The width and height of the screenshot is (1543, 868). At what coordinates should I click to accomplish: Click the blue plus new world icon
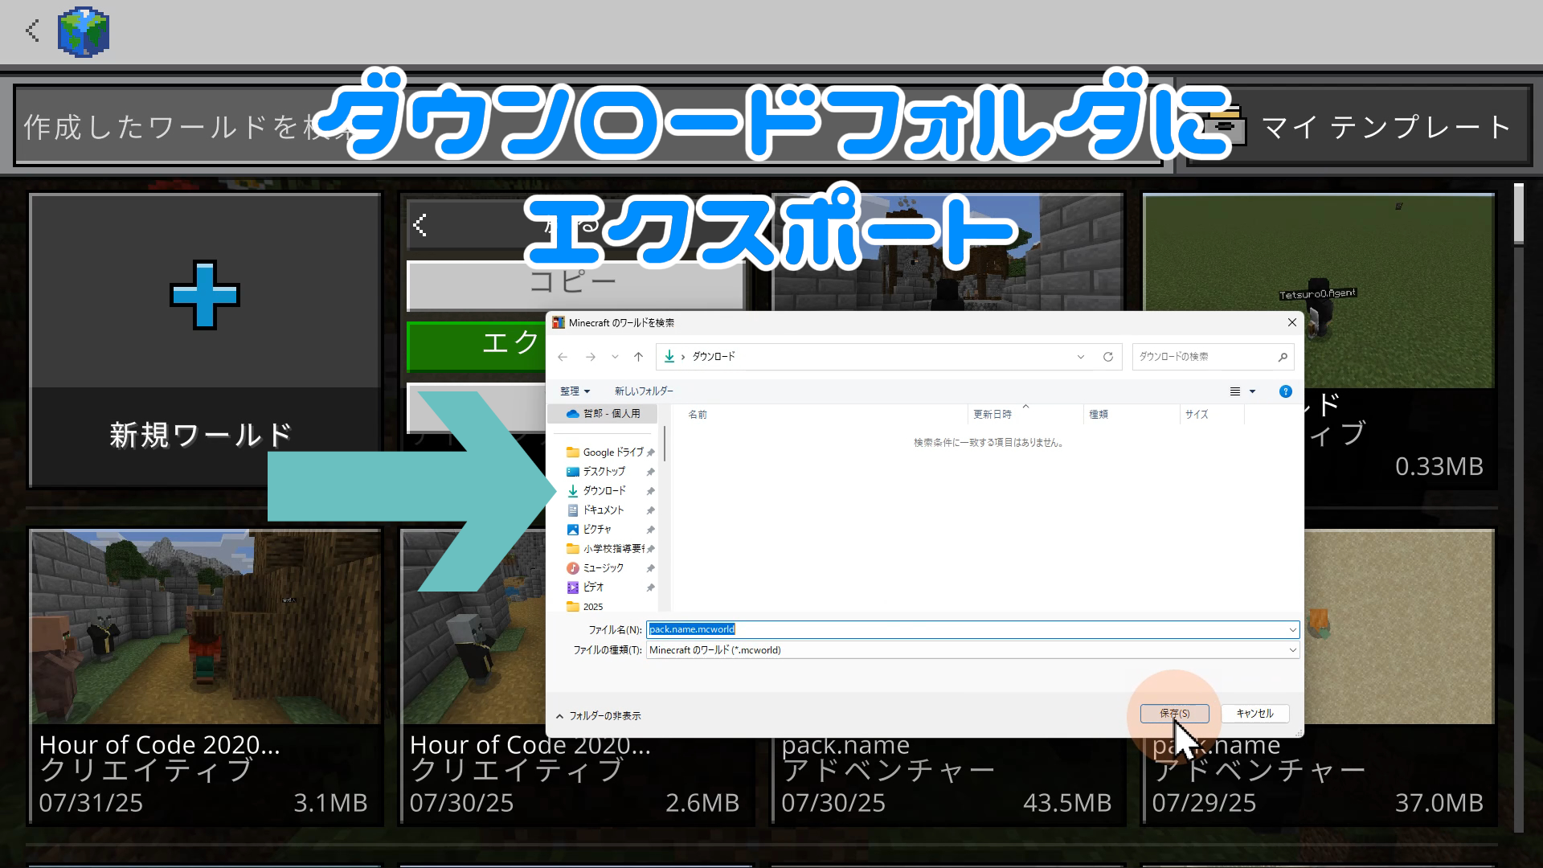[204, 295]
